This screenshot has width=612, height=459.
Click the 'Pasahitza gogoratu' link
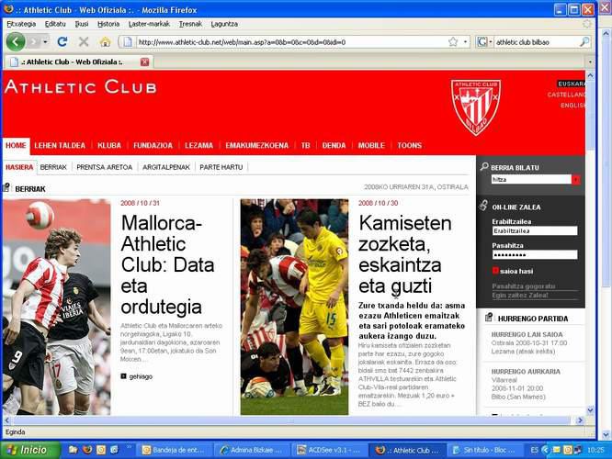point(524,286)
